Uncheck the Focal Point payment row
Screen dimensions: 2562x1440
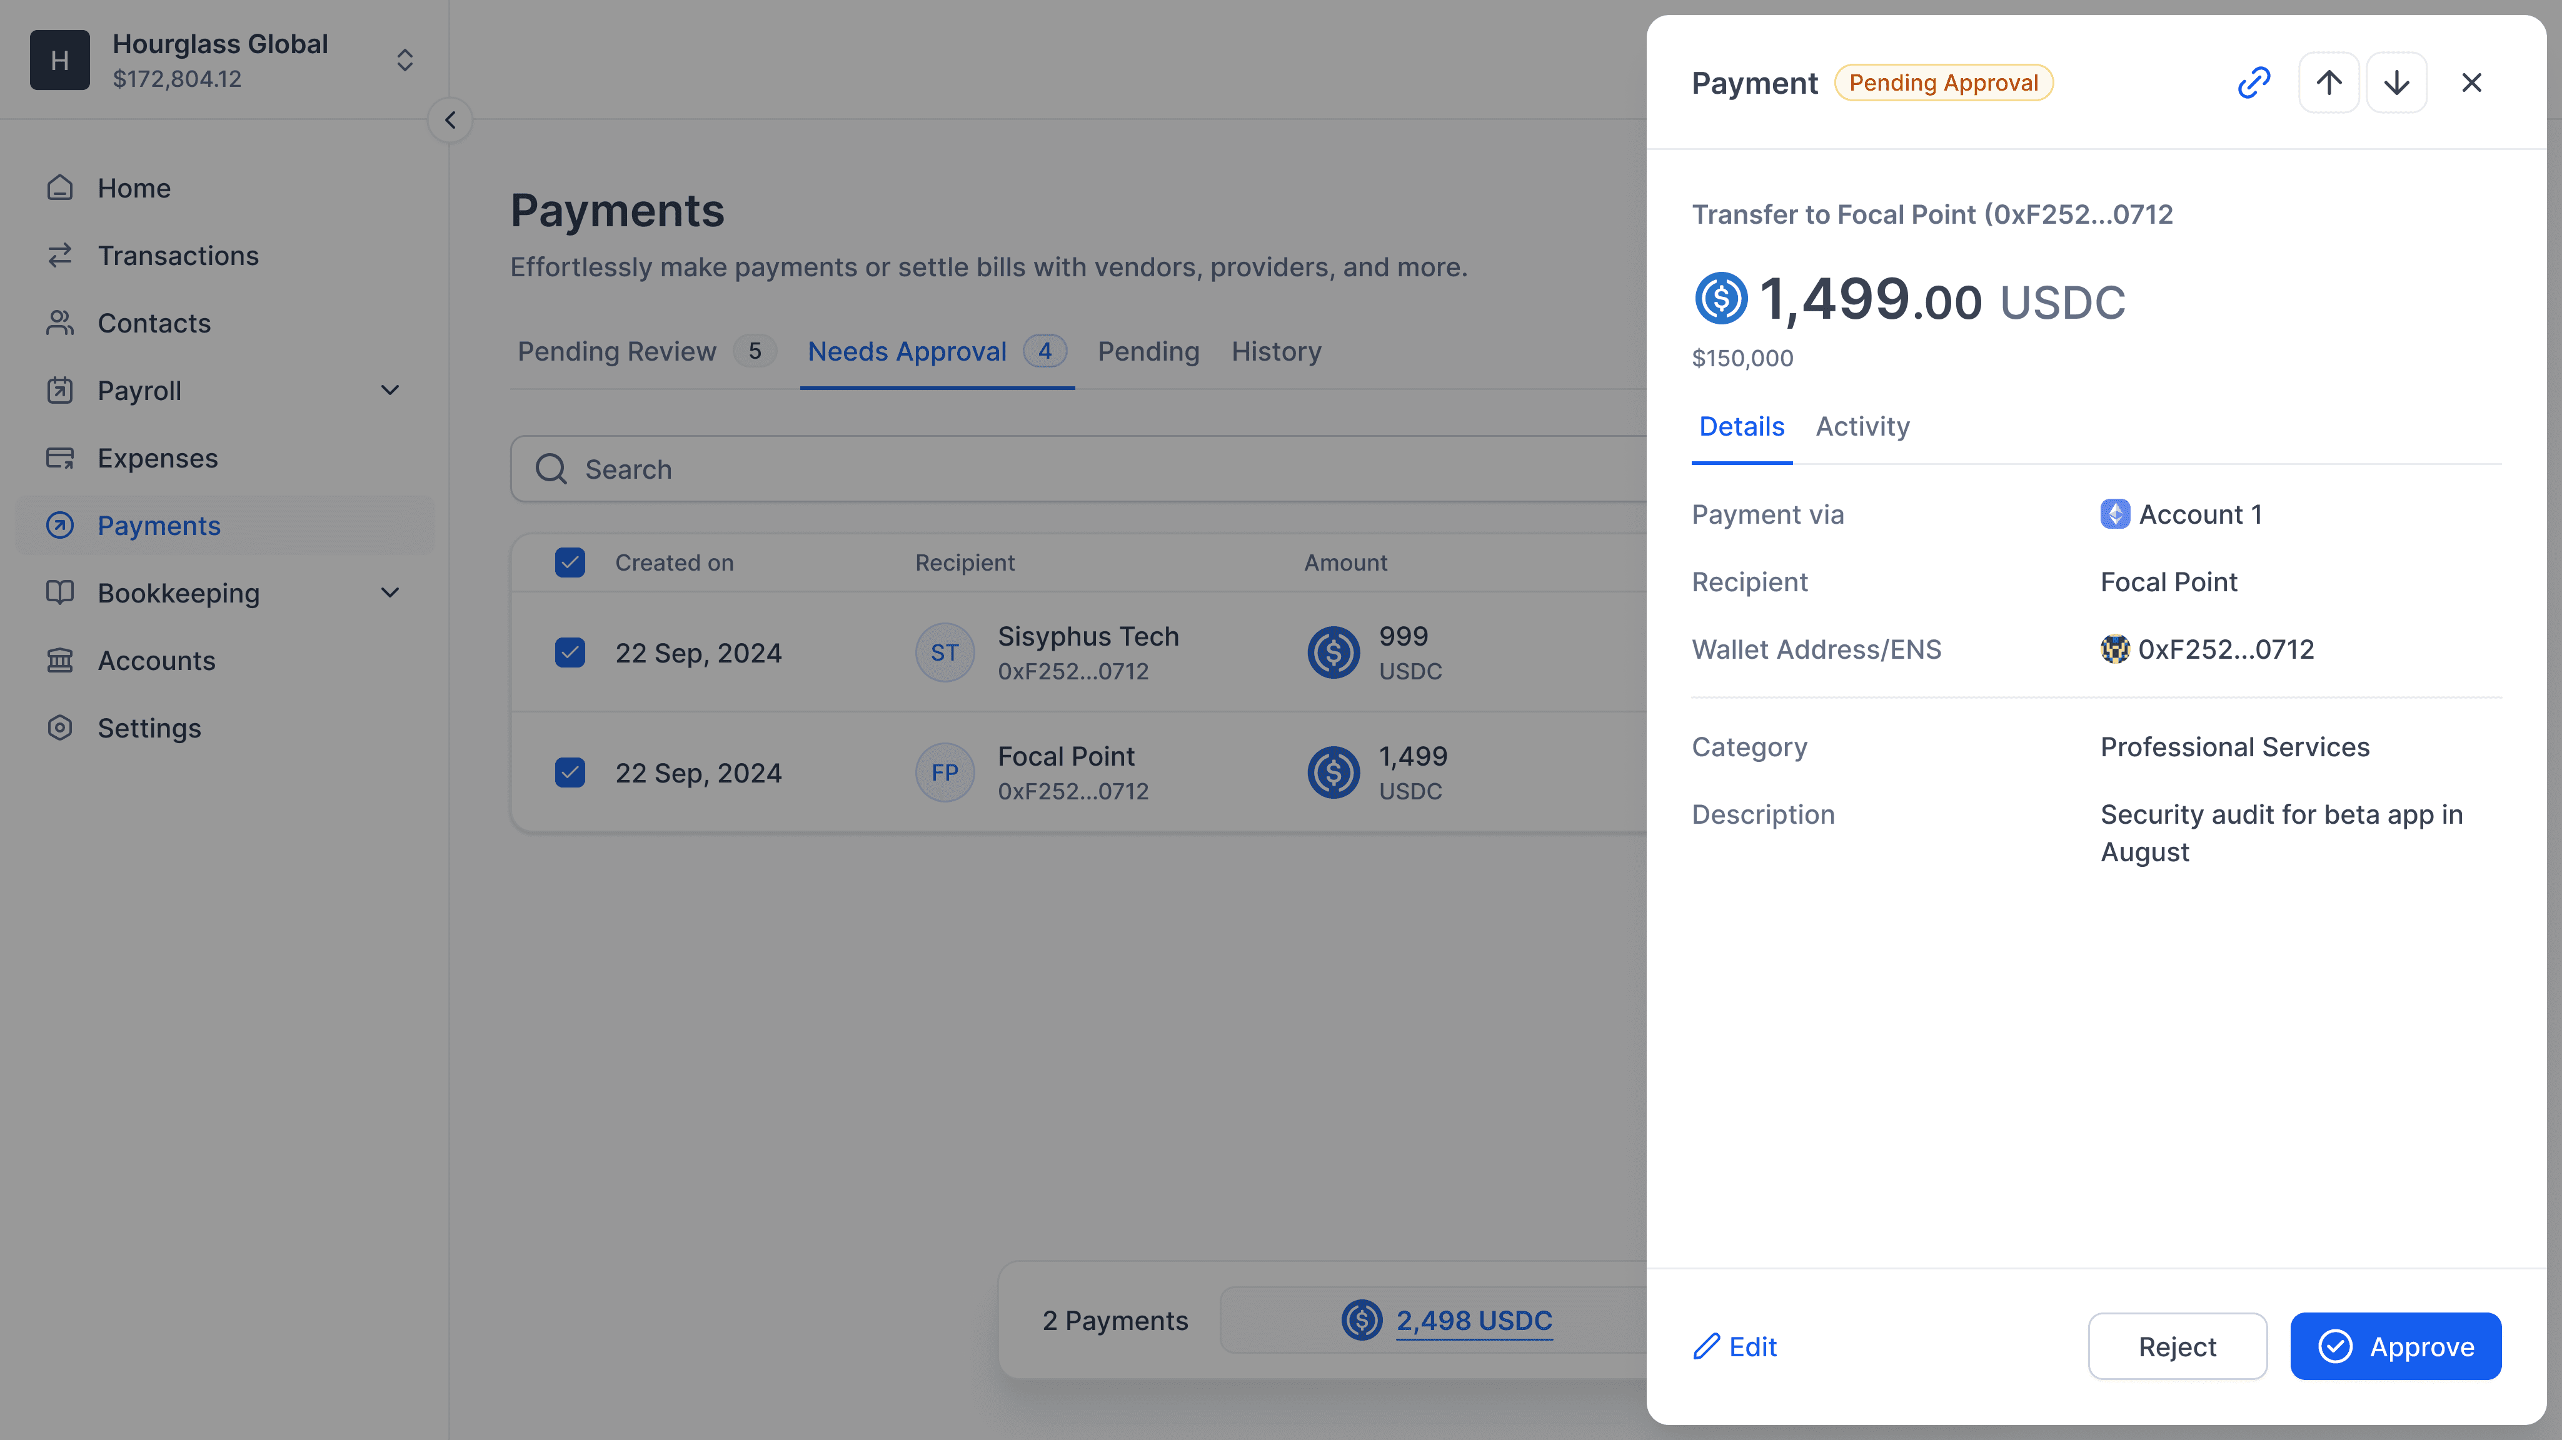coord(570,772)
